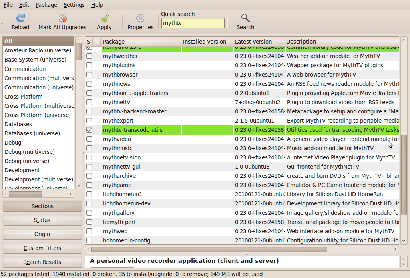This screenshot has width=410, height=278.
Task: Click the Origin filter button
Action: (42, 234)
